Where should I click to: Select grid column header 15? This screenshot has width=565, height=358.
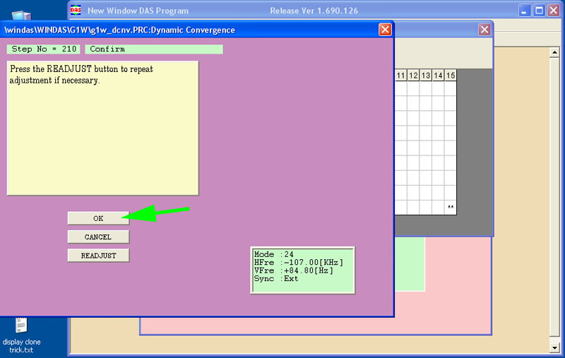click(x=451, y=76)
